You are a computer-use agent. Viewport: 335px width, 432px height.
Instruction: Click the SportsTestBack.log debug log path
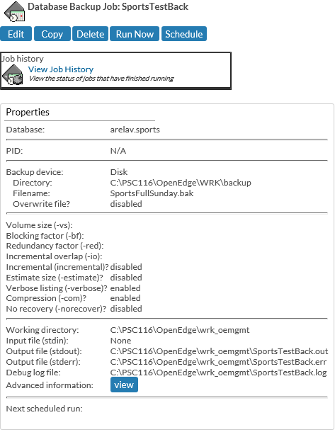218,373
